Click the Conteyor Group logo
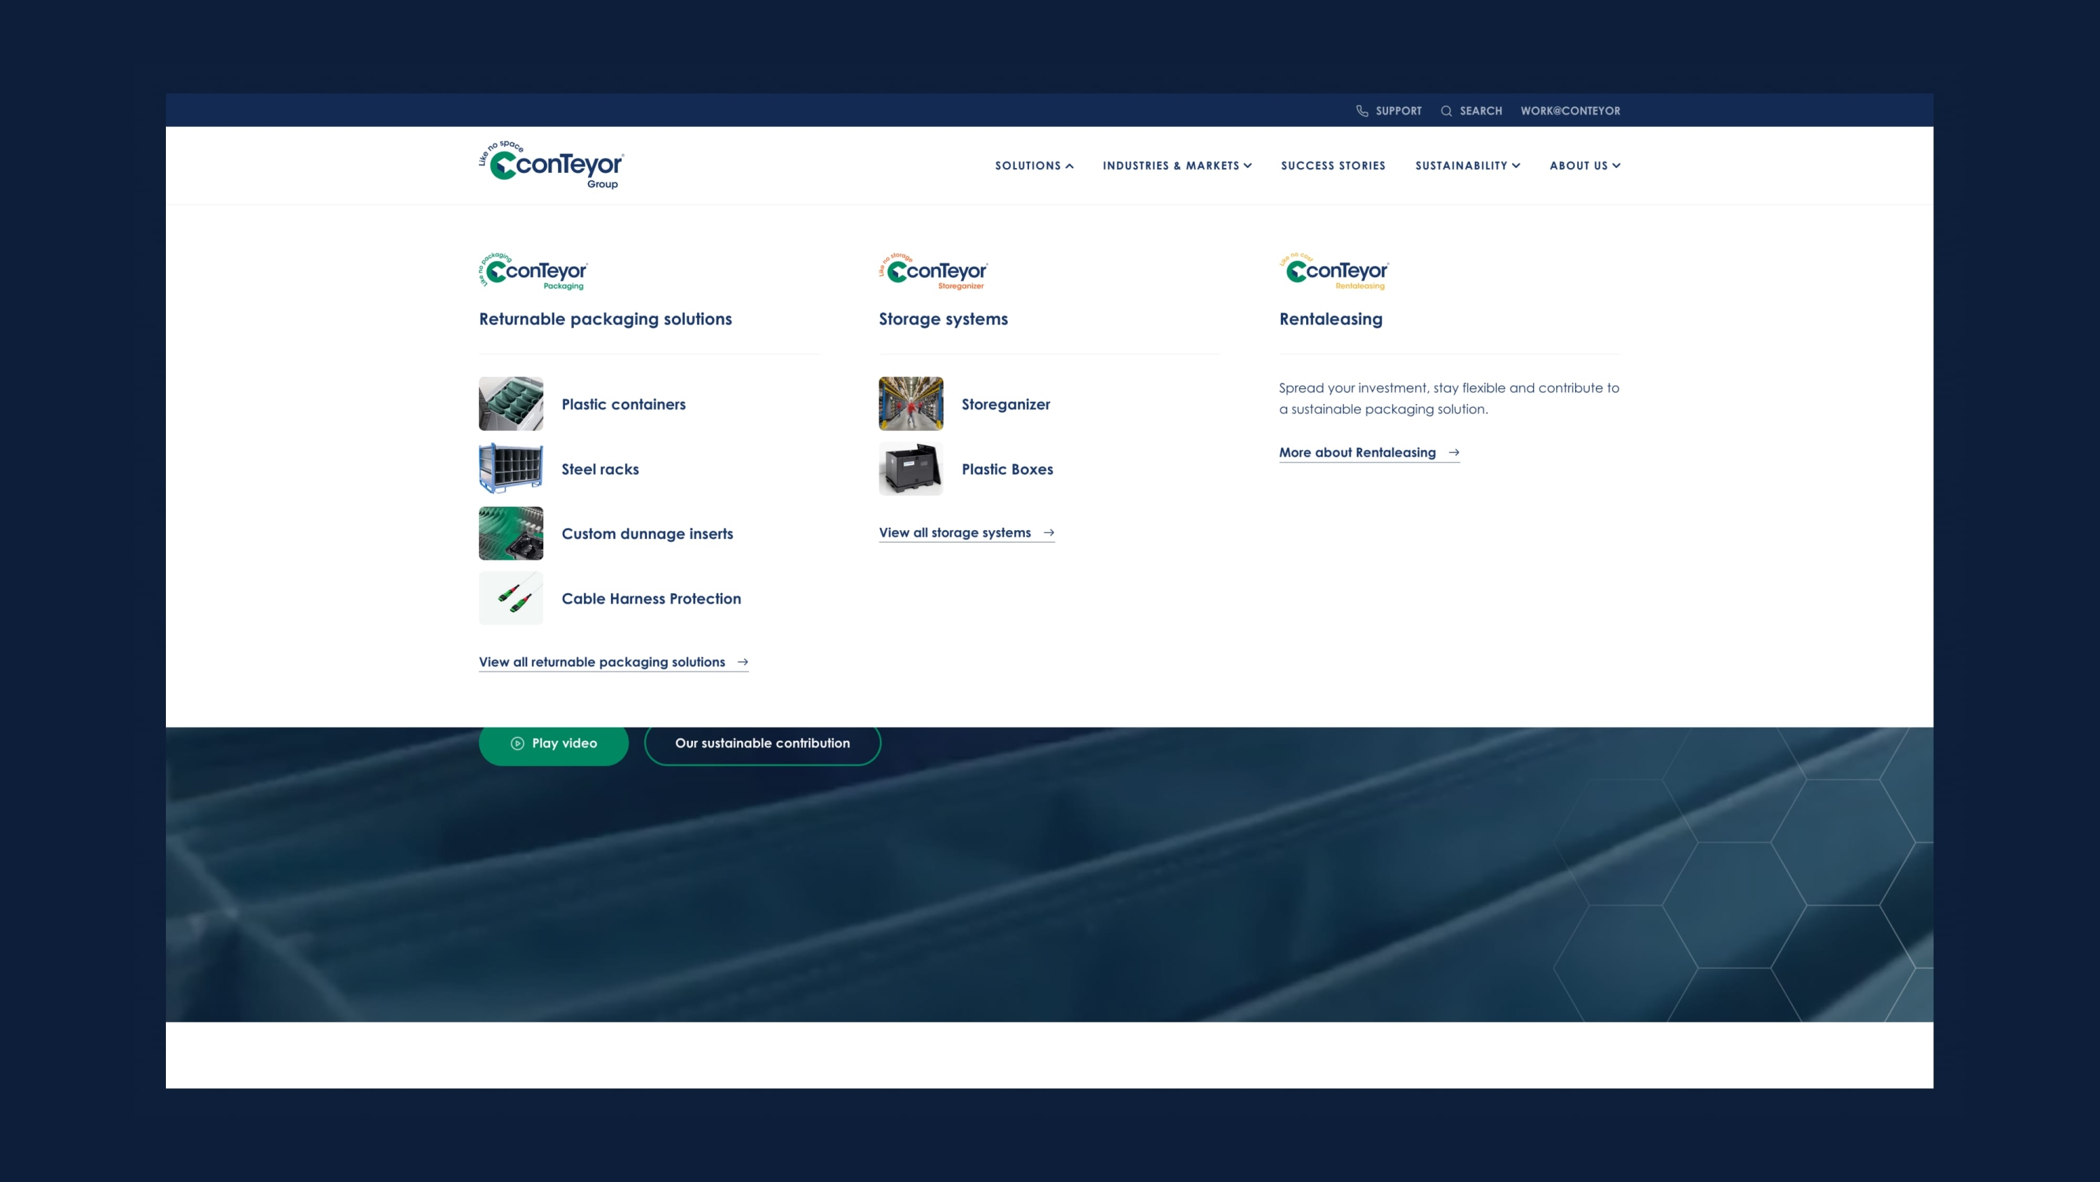The width and height of the screenshot is (2100, 1182). [x=551, y=165]
